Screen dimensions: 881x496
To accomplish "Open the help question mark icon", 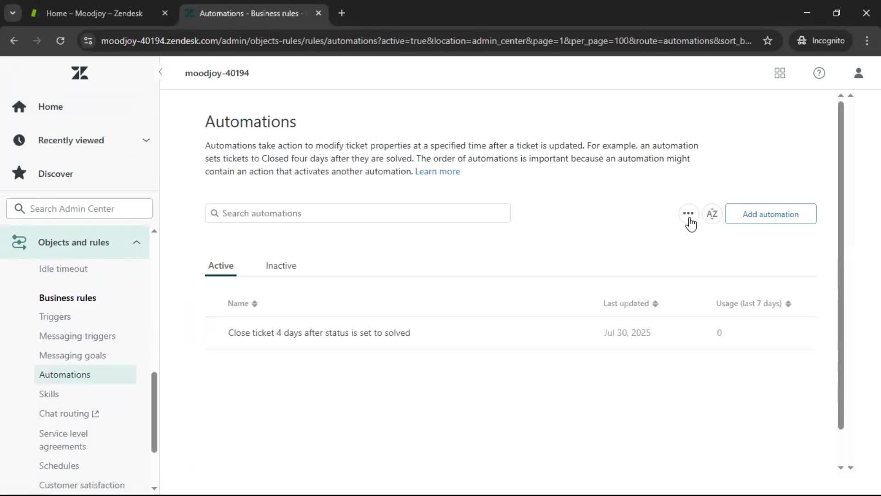I will click(819, 73).
